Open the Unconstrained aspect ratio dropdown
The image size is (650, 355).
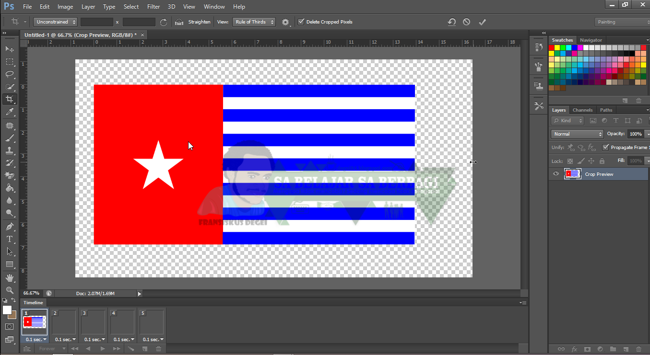55,22
